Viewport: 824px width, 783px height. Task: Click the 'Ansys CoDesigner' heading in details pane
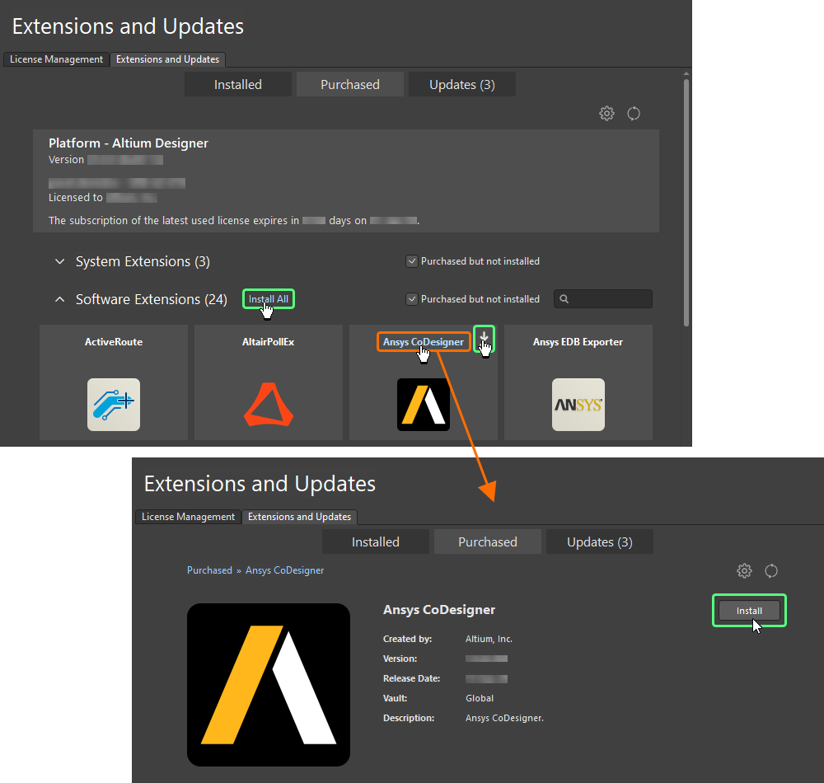tap(439, 610)
